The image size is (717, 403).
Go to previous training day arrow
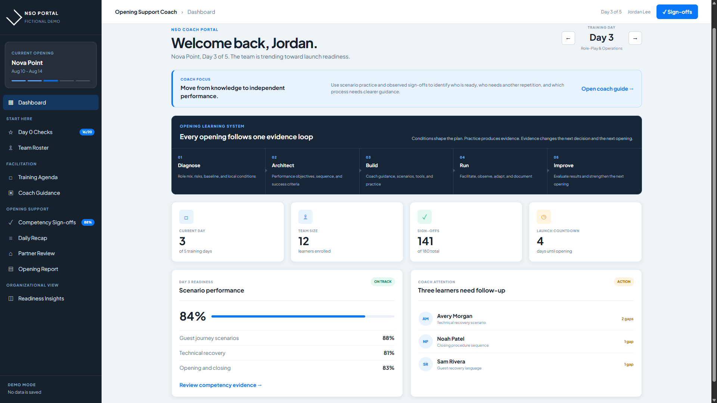click(x=568, y=38)
